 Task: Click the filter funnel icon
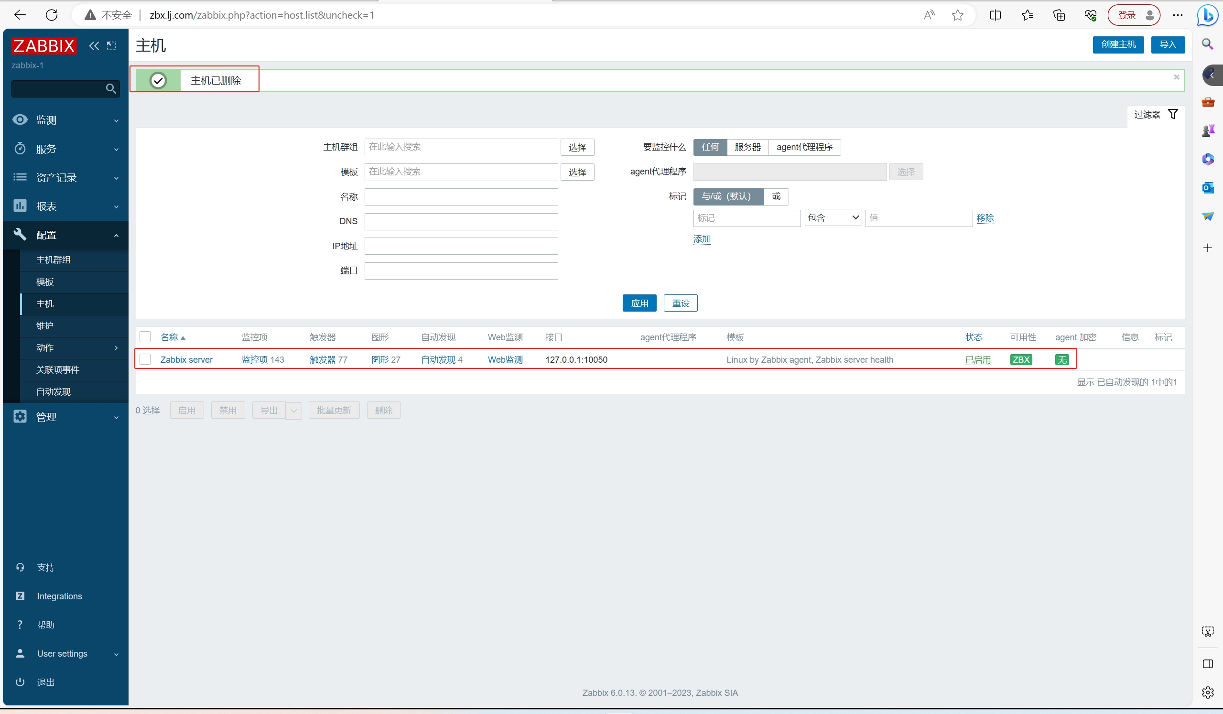pyautogui.click(x=1172, y=115)
